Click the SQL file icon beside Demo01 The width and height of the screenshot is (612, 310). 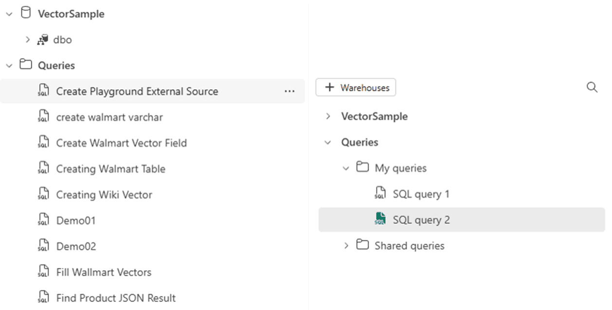coord(43,220)
